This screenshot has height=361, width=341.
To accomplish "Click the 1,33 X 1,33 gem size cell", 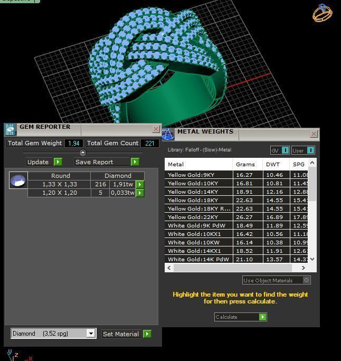I will (60, 184).
